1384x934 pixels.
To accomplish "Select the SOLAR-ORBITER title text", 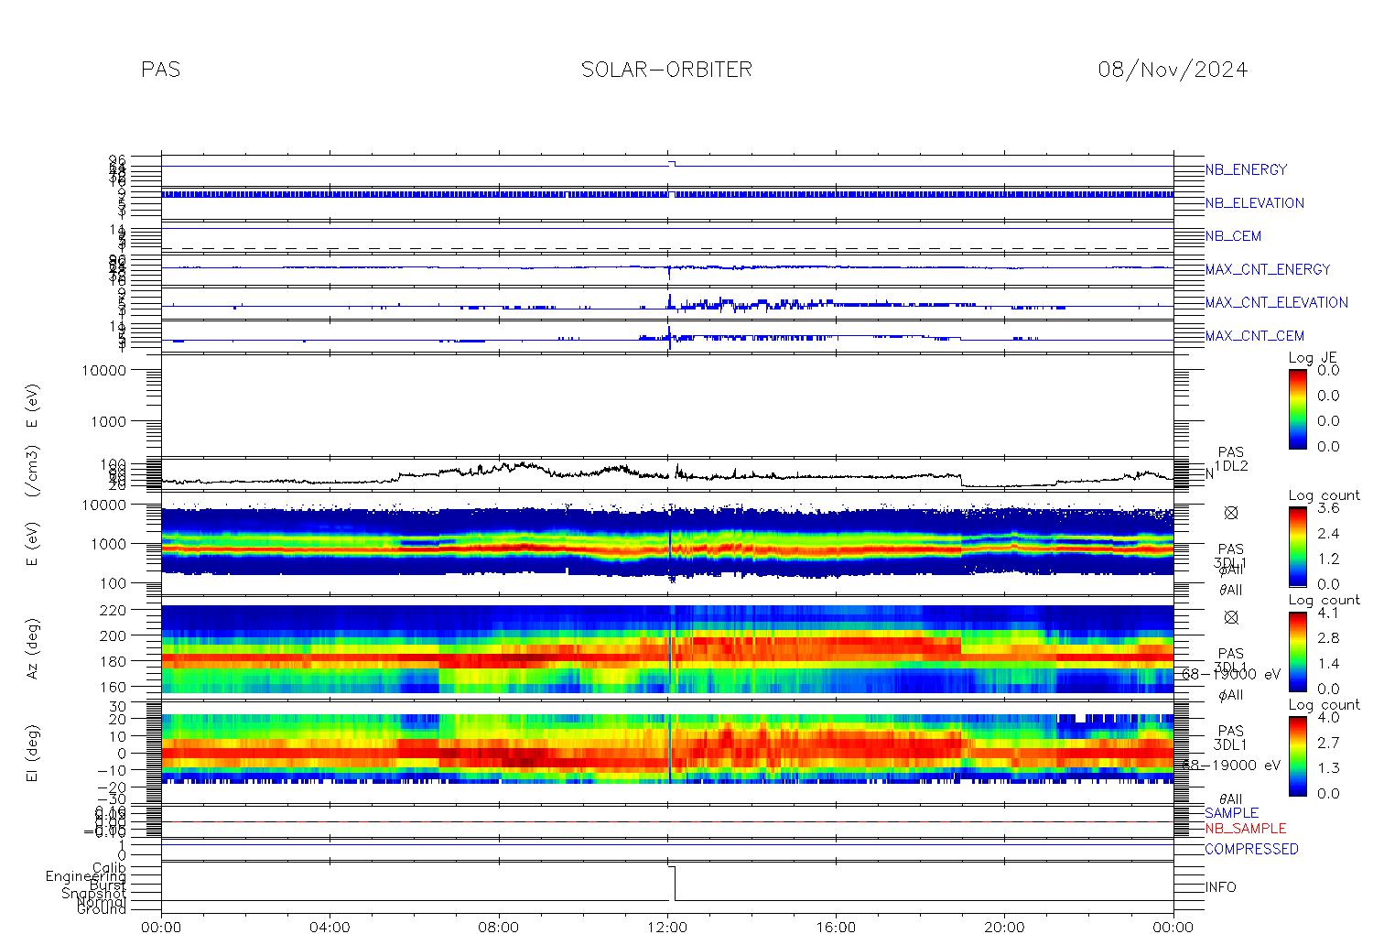I will (x=666, y=70).
